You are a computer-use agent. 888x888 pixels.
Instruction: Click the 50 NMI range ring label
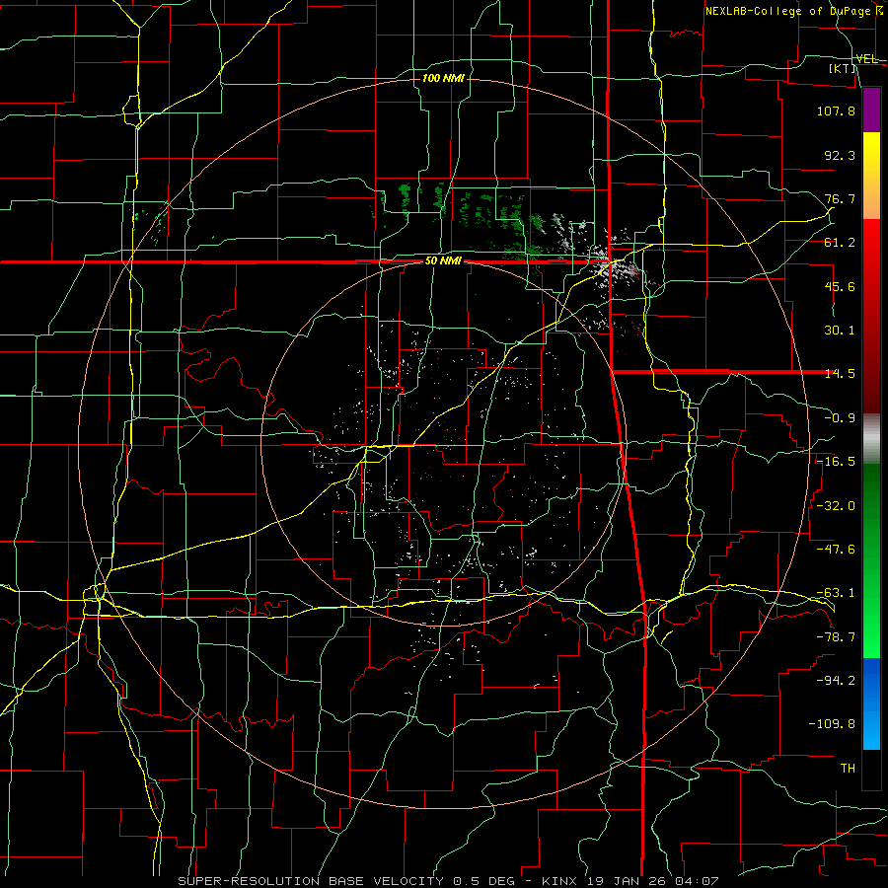coord(443,261)
